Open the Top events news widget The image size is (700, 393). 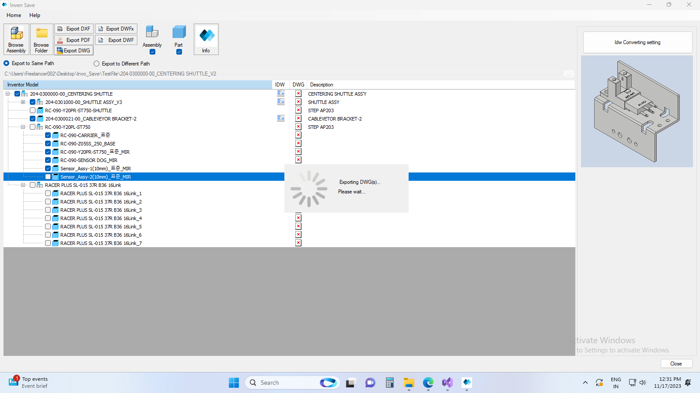tap(29, 383)
